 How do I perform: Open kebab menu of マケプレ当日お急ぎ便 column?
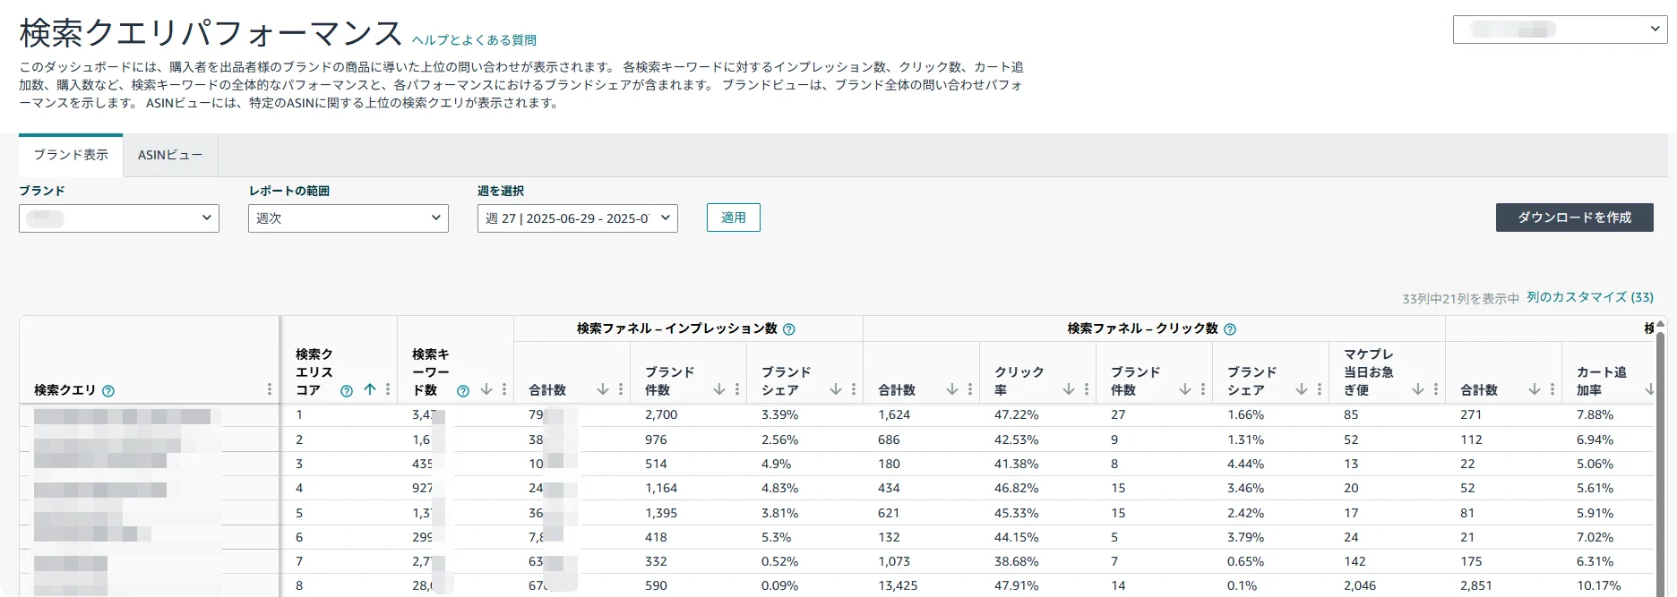(1436, 389)
